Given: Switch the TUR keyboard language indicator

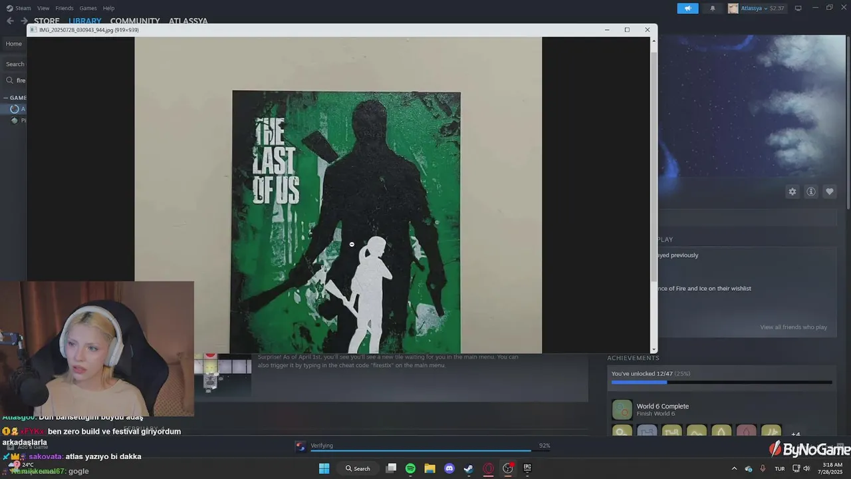Looking at the screenshot, I should click(779, 468).
